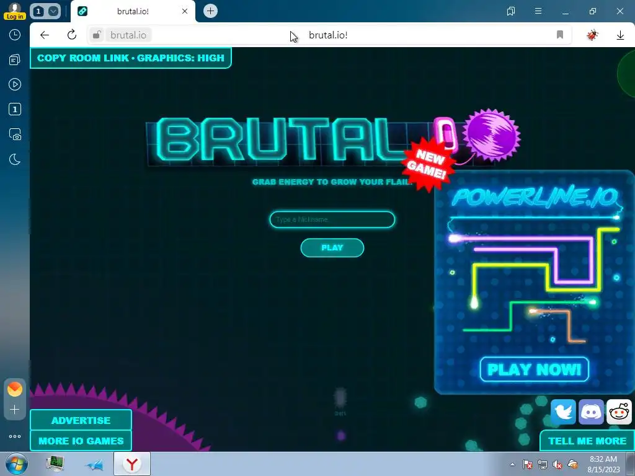Open browser history clock icon in sidebar

pyautogui.click(x=15, y=35)
